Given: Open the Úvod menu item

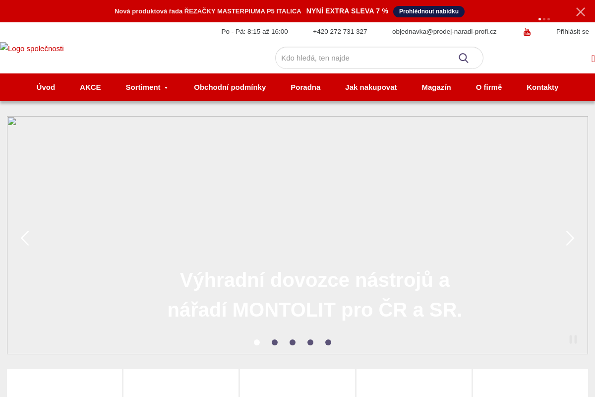Looking at the screenshot, I should coord(46,87).
